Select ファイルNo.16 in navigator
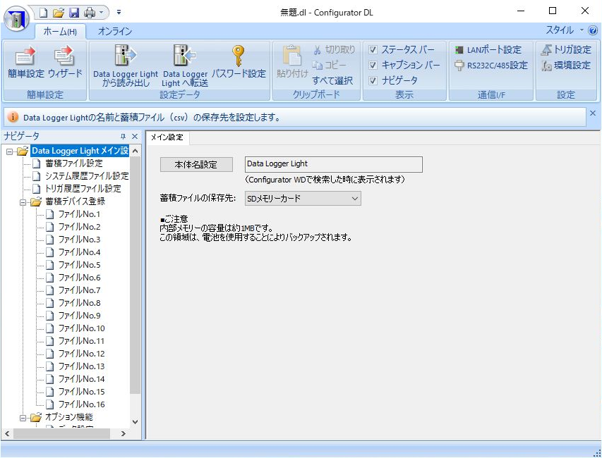The image size is (602, 458). click(81, 404)
